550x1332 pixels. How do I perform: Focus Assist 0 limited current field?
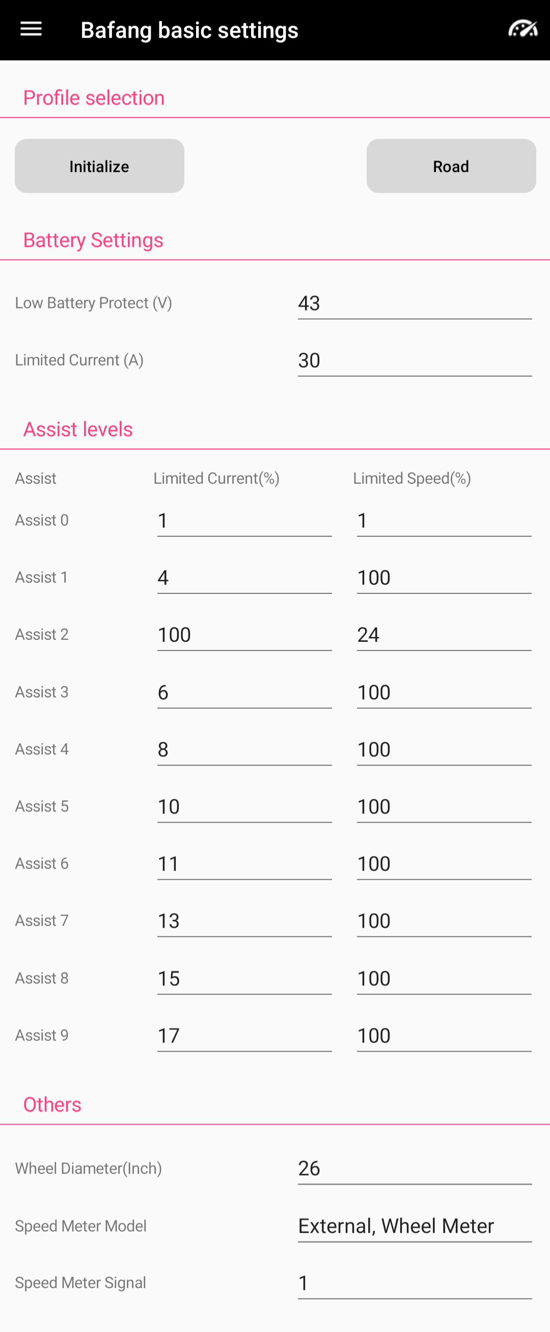click(244, 520)
